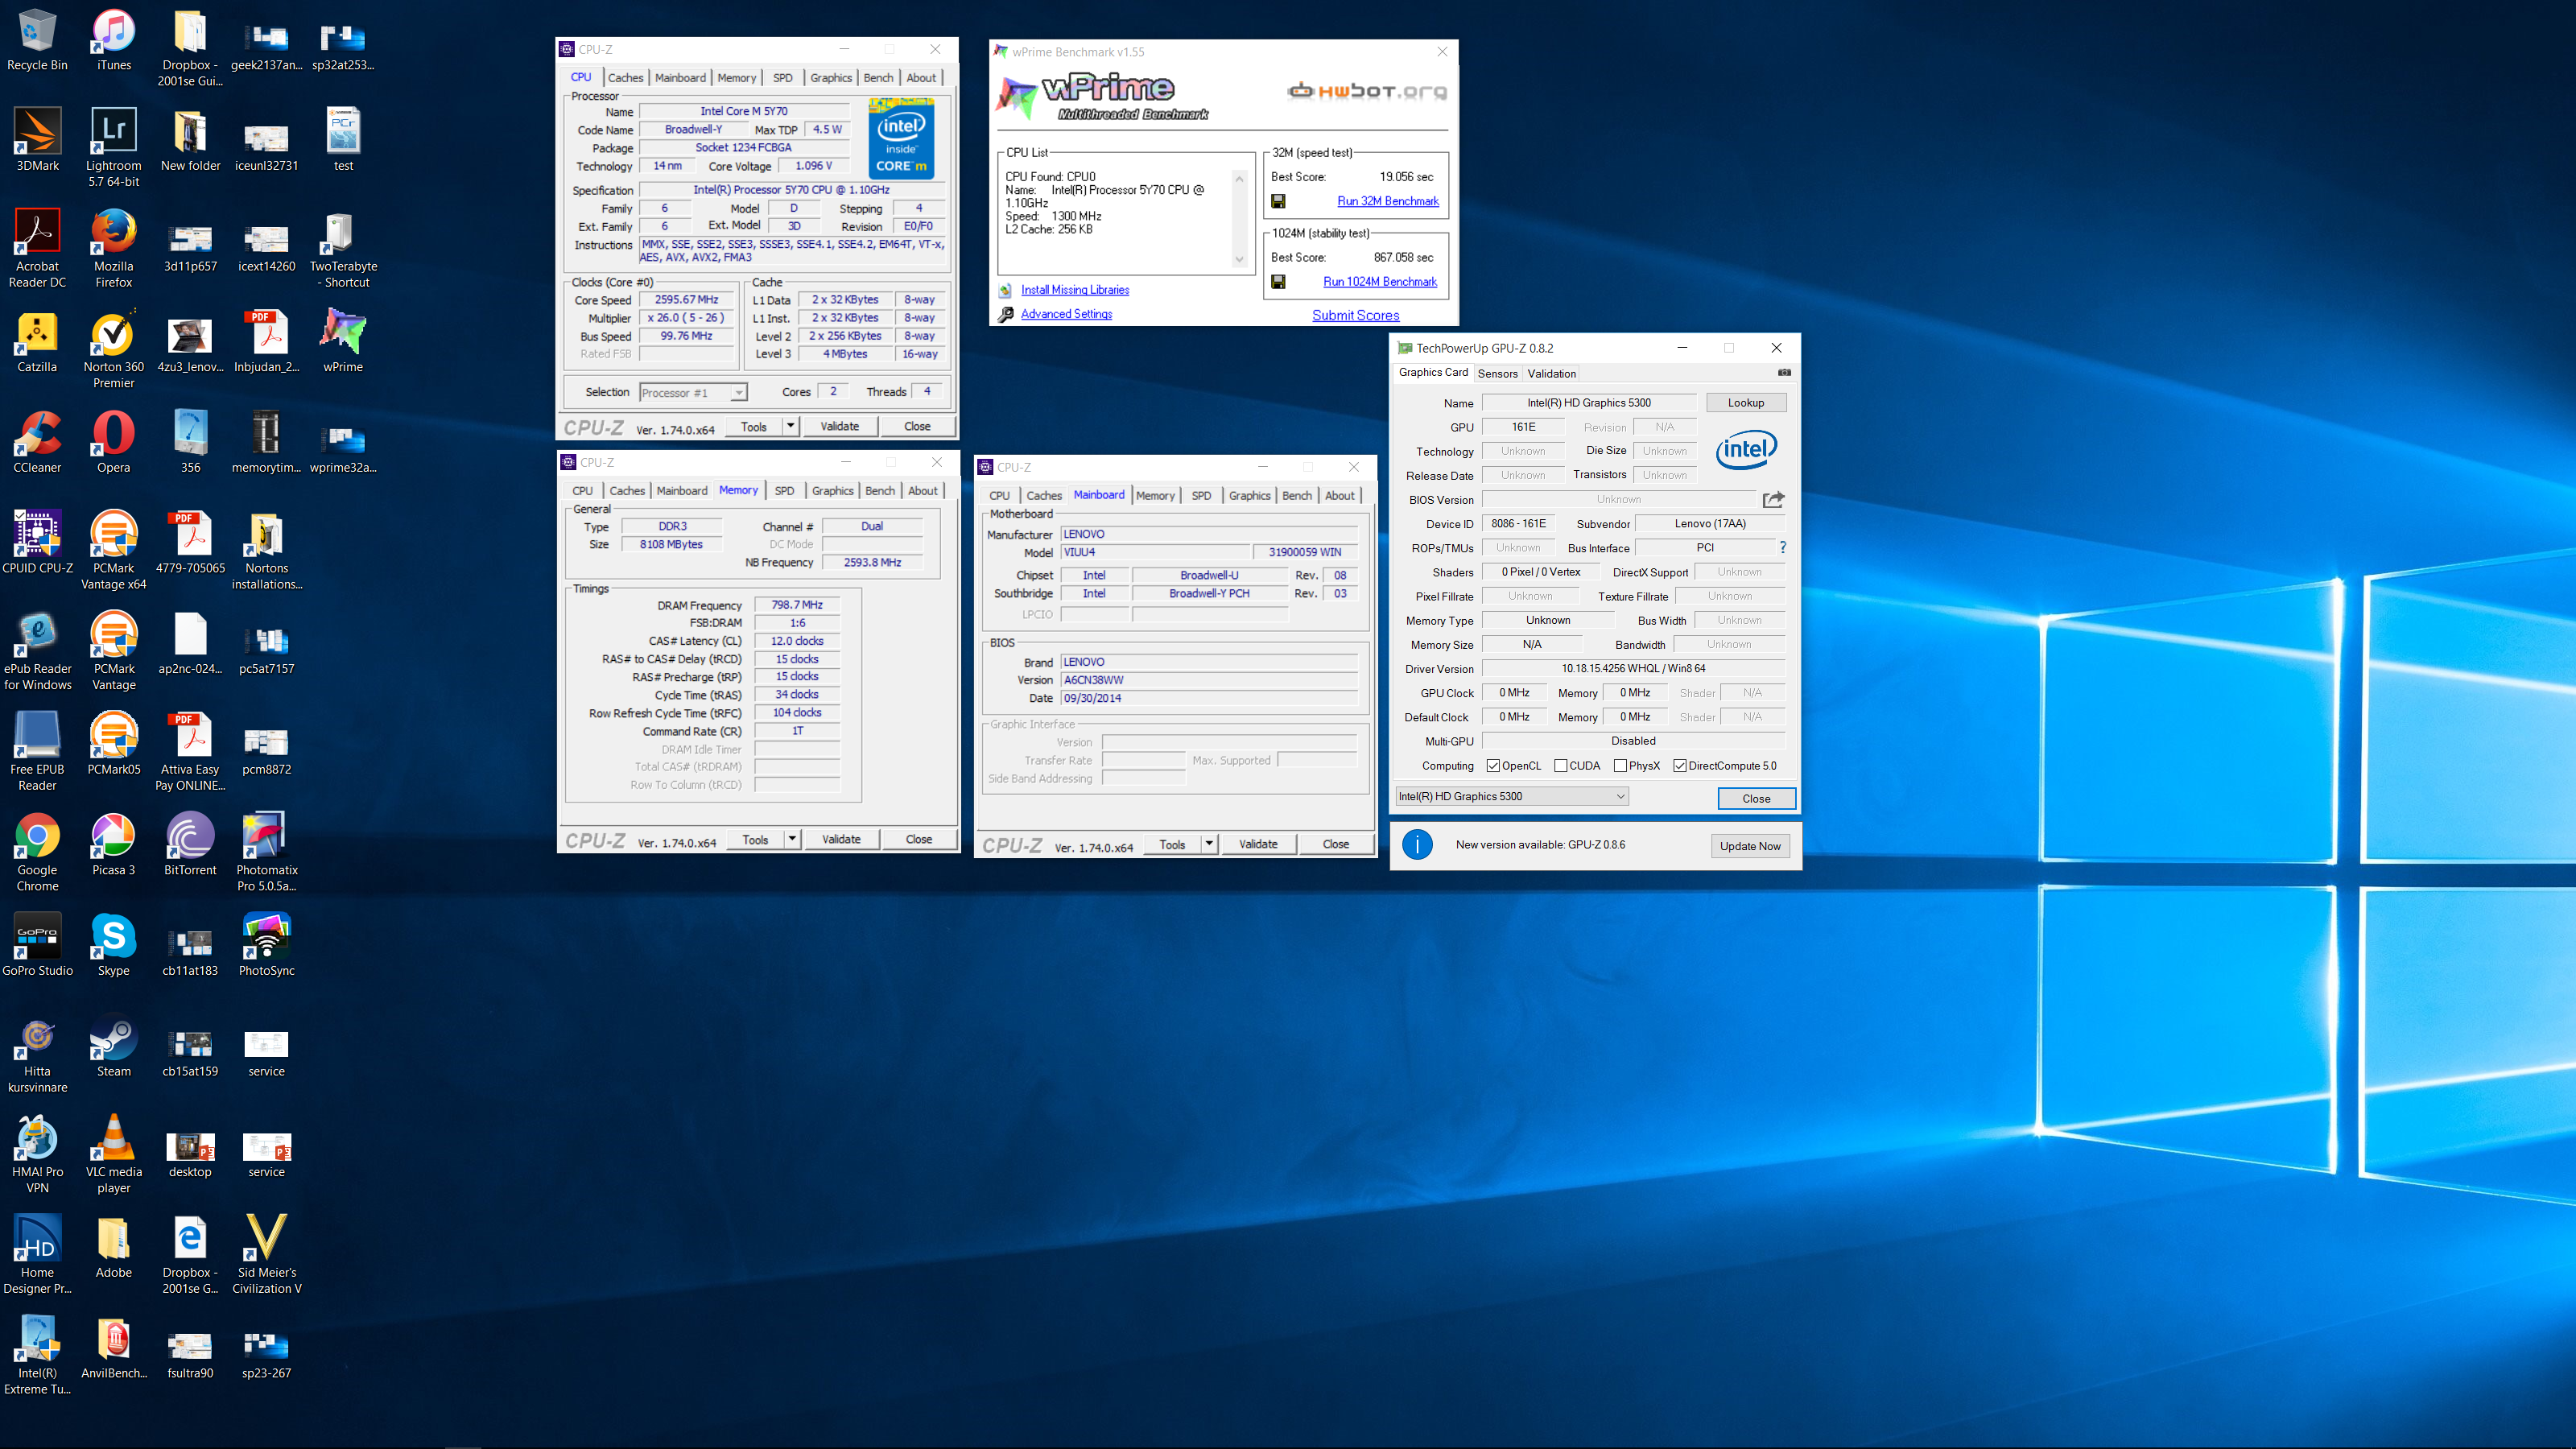
Task: Expand Tools dropdown arrow in Mainboard window
Action: pyautogui.click(x=1209, y=844)
